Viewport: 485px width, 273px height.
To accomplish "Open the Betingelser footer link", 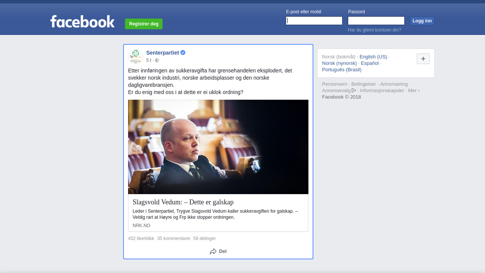I will [x=364, y=84].
